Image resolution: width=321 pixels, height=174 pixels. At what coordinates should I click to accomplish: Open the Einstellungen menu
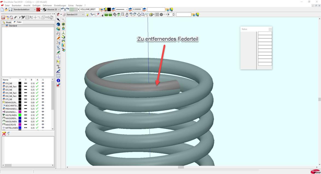pyautogui.click(x=60, y=6)
